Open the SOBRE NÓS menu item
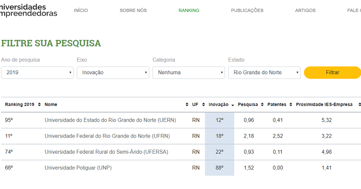361x189 pixels. click(x=133, y=10)
